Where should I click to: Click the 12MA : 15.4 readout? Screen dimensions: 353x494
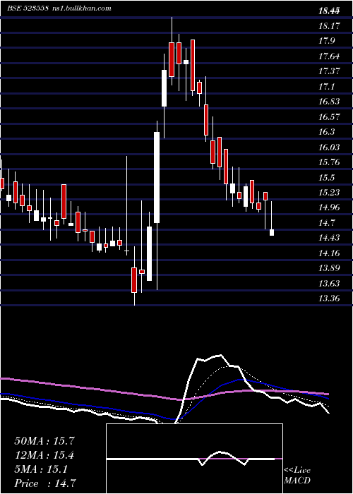pos(44,455)
